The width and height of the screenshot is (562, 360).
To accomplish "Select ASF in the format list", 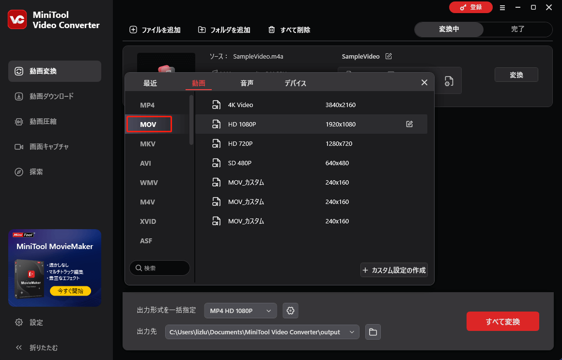I will 146,241.
